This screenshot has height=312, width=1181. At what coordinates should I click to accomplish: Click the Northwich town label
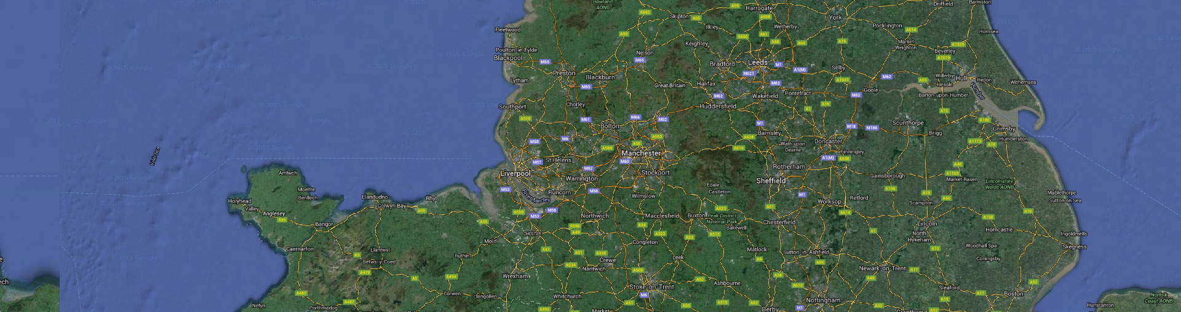pyautogui.click(x=595, y=216)
